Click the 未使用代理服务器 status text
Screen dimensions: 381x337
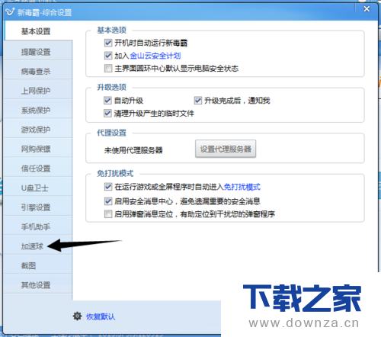click(x=133, y=150)
